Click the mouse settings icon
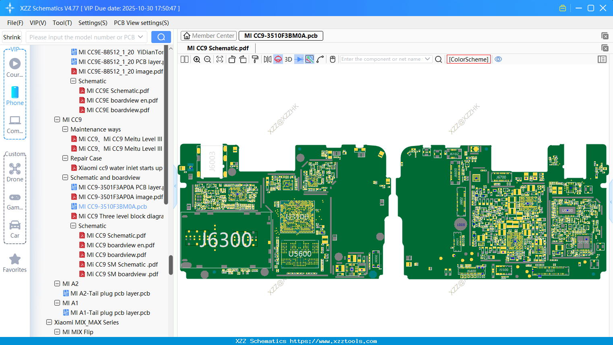Image resolution: width=613 pixels, height=345 pixels. (x=332, y=60)
